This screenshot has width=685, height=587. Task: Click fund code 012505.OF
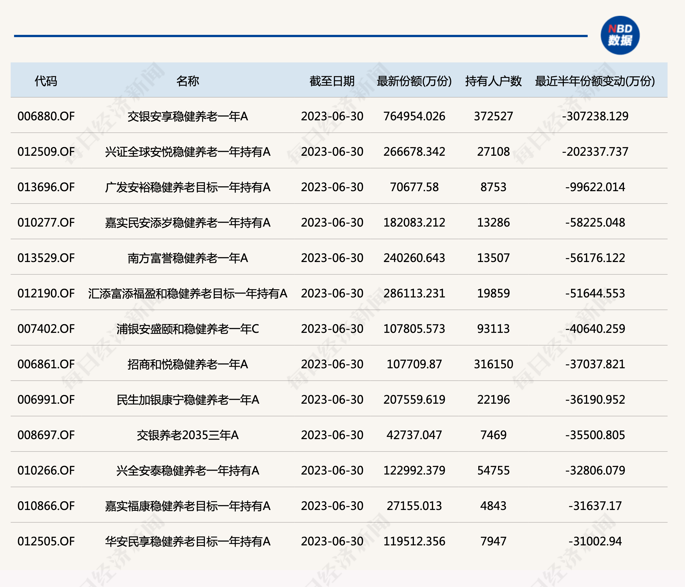tap(46, 541)
